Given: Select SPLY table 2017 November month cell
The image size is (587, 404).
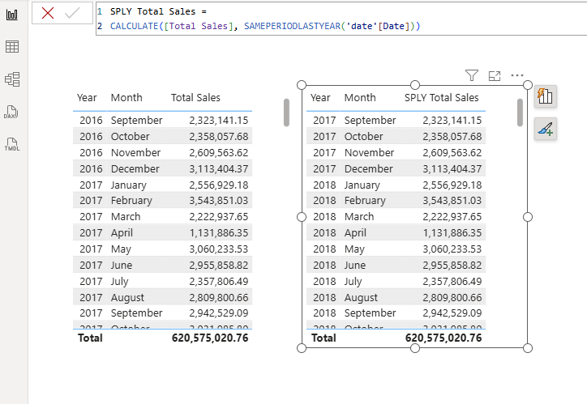Looking at the screenshot, I should pyautogui.click(x=369, y=152).
